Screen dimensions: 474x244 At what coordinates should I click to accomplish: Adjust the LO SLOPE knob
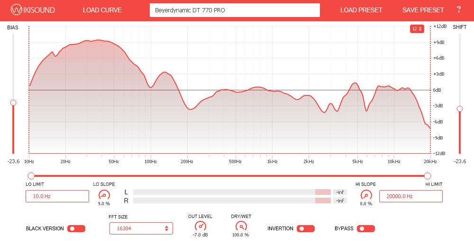104,195
